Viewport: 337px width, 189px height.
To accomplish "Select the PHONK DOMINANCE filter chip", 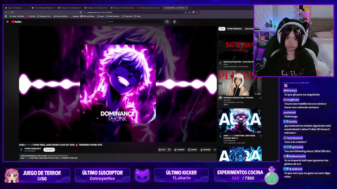I will pyautogui.click(x=234, y=29).
